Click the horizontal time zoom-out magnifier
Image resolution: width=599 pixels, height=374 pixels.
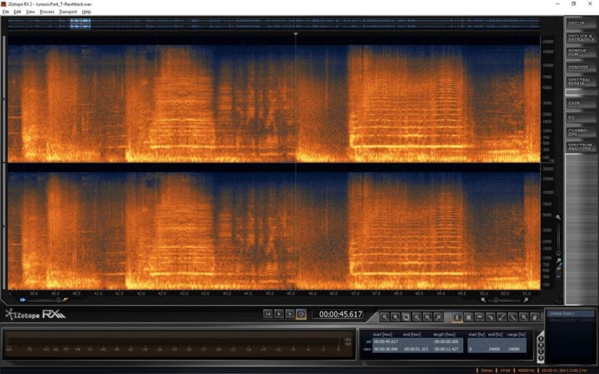pos(484,300)
